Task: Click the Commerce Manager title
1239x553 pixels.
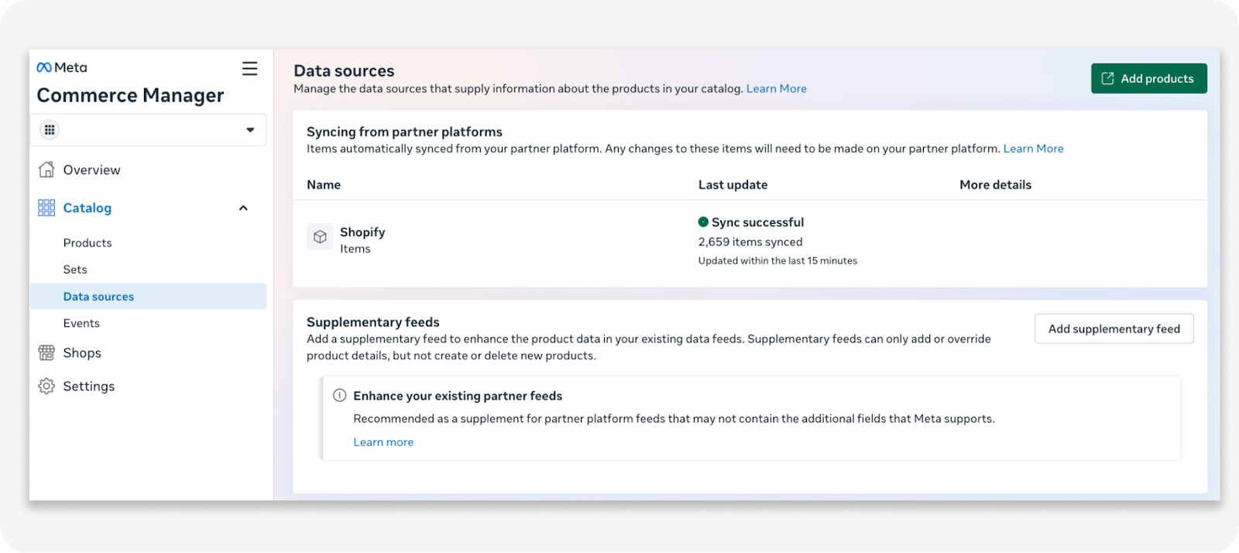Action: [x=130, y=95]
